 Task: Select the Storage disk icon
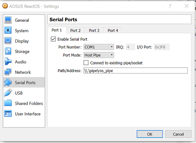8,51
